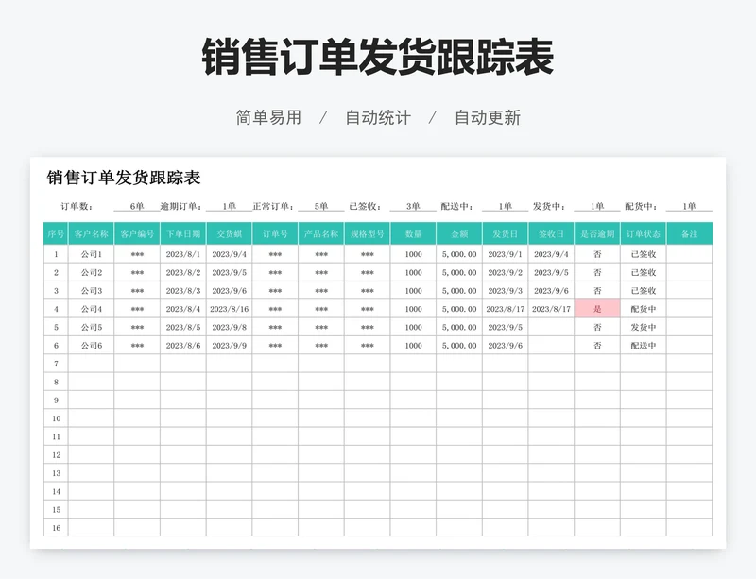Select order date cell 2023/8/2
Screen dimensions: 756x579
183,272
